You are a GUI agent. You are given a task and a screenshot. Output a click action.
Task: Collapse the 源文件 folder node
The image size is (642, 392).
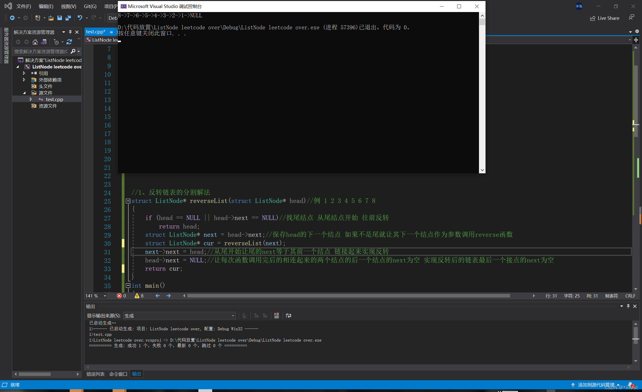(24, 93)
